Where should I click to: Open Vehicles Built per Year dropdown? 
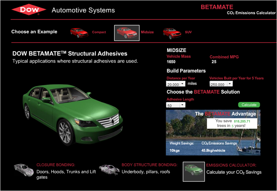230,84
